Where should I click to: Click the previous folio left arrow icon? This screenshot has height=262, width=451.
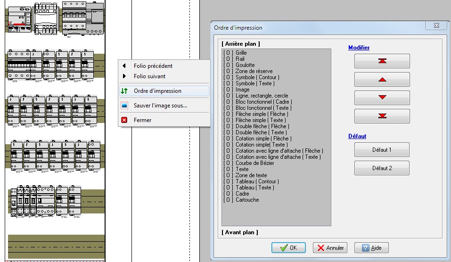[x=124, y=66]
